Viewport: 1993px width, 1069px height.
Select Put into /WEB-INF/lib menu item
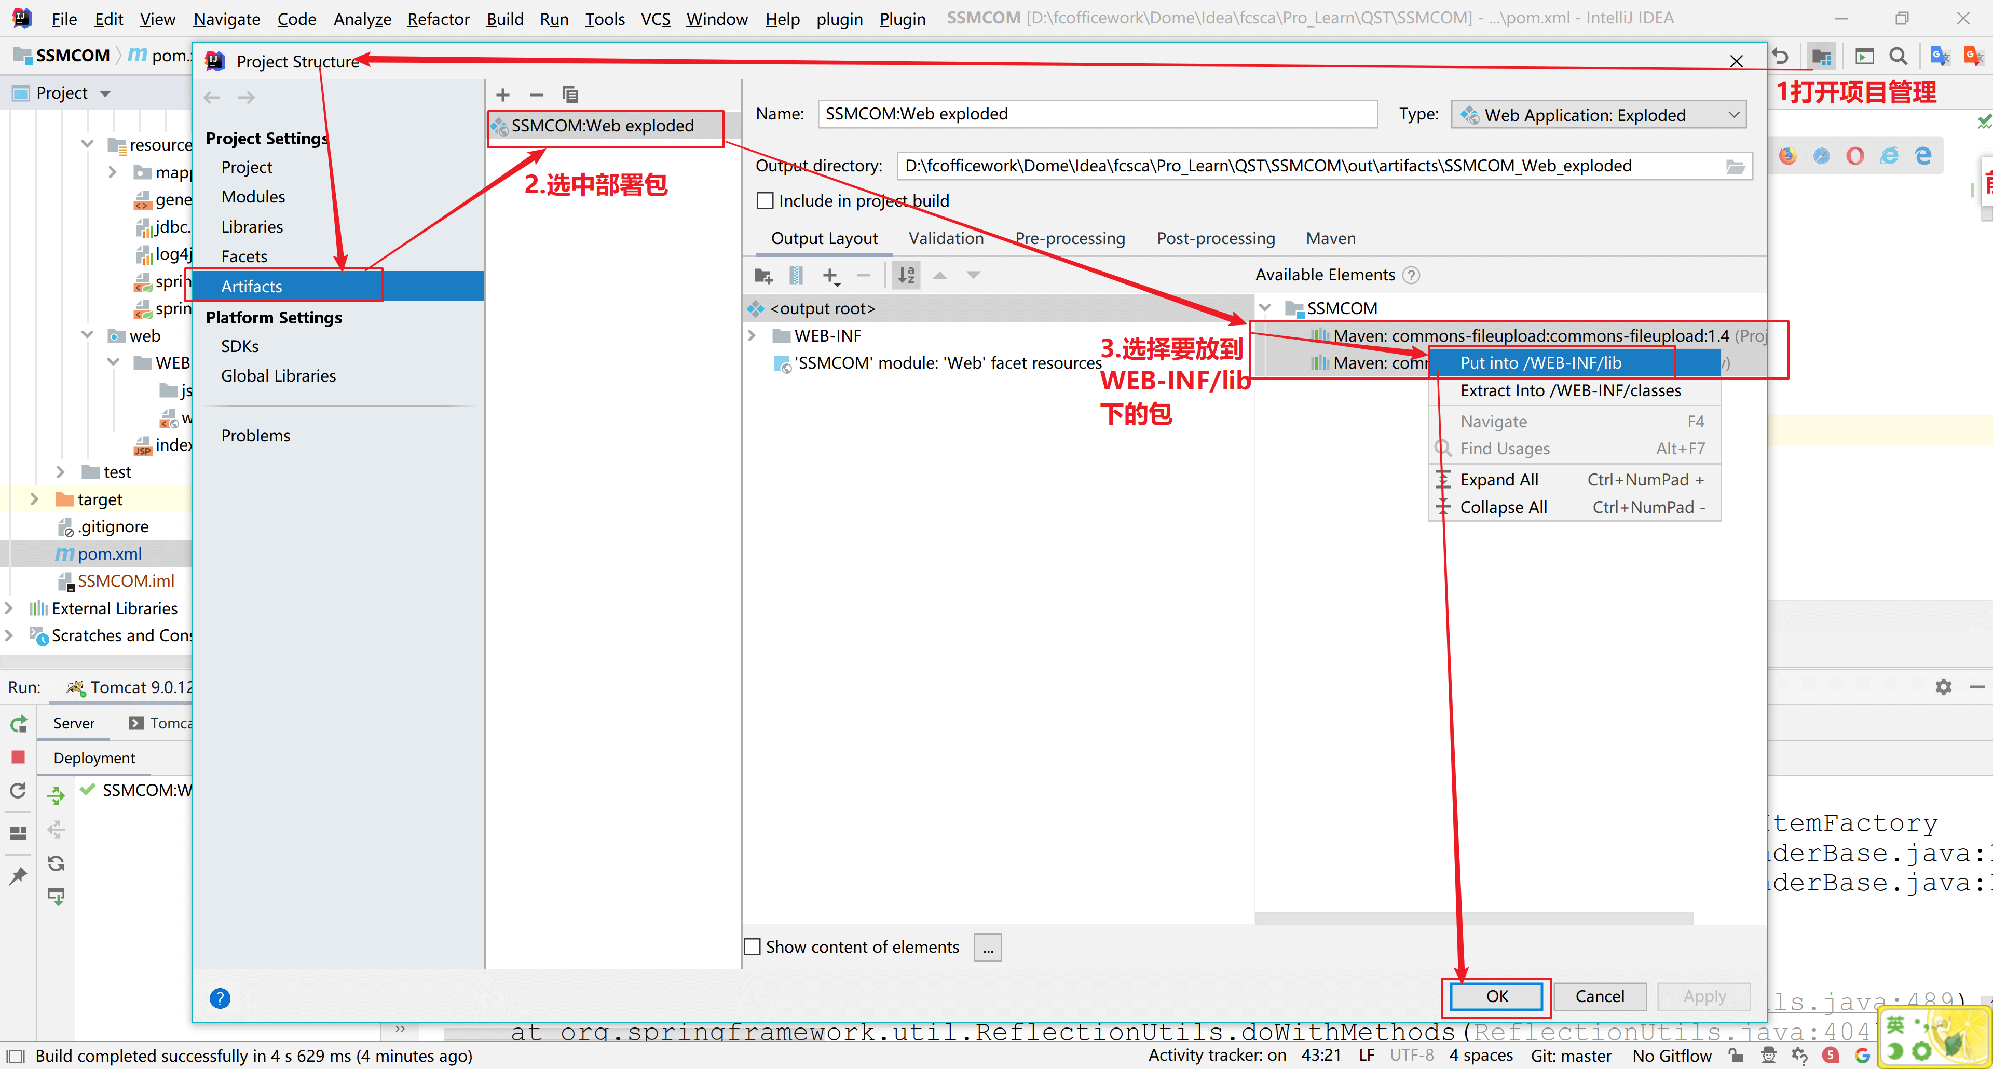1540,363
